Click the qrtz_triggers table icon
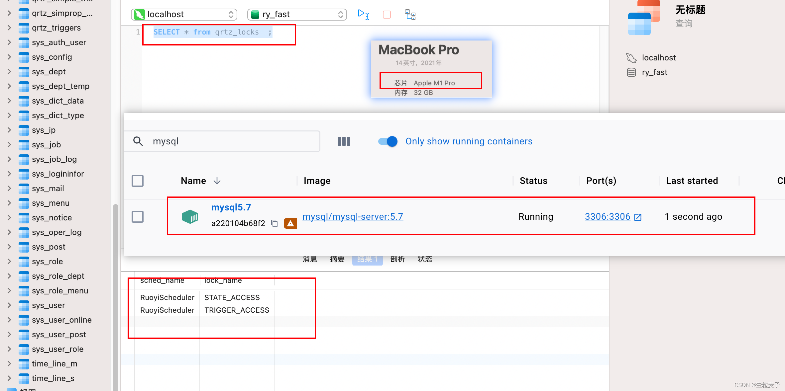This screenshot has width=785, height=391. click(x=24, y=28)
